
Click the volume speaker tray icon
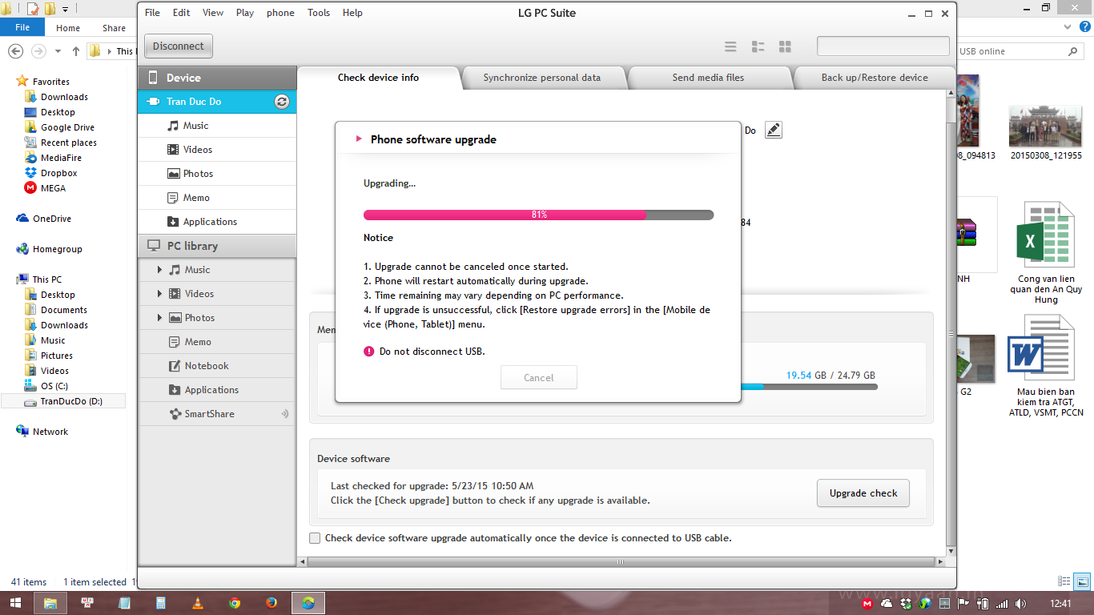(x=1020, y=604)
